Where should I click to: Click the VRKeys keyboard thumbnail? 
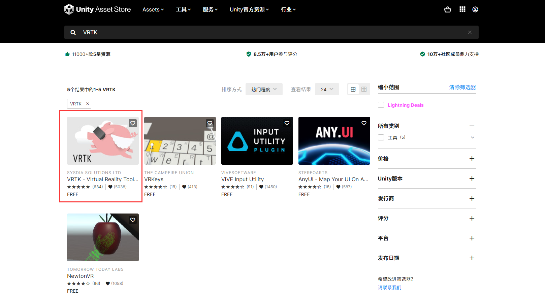(180, 141)
